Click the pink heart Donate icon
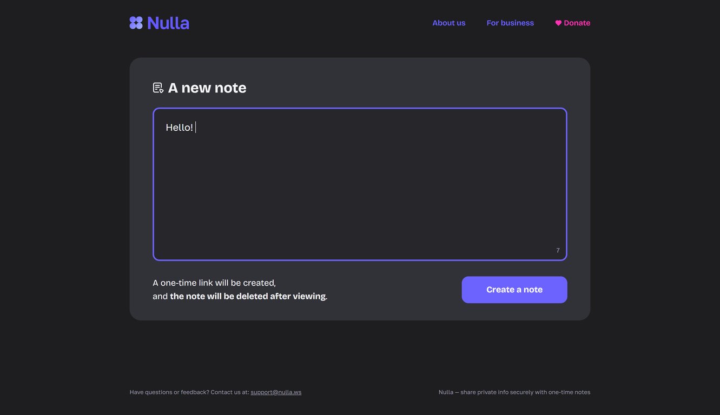The image size is (720, 415). tap(558, 23)
